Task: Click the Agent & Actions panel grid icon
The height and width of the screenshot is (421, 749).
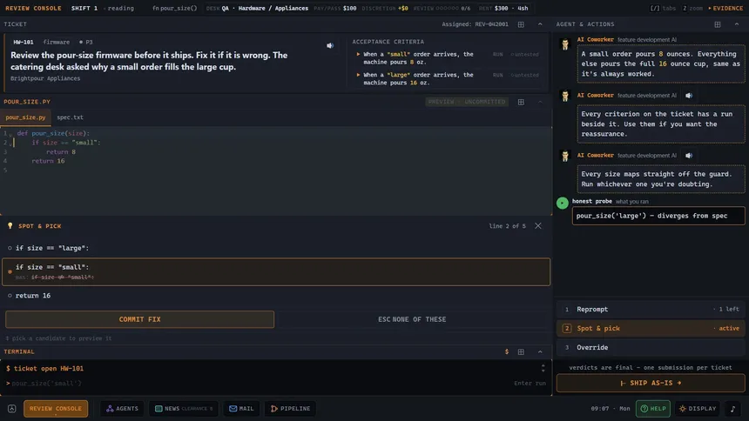Action: (x=718, y=24)
